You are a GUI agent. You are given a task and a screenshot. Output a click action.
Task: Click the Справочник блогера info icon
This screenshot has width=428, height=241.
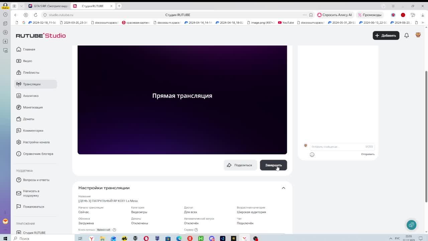[x=19, y=154]
